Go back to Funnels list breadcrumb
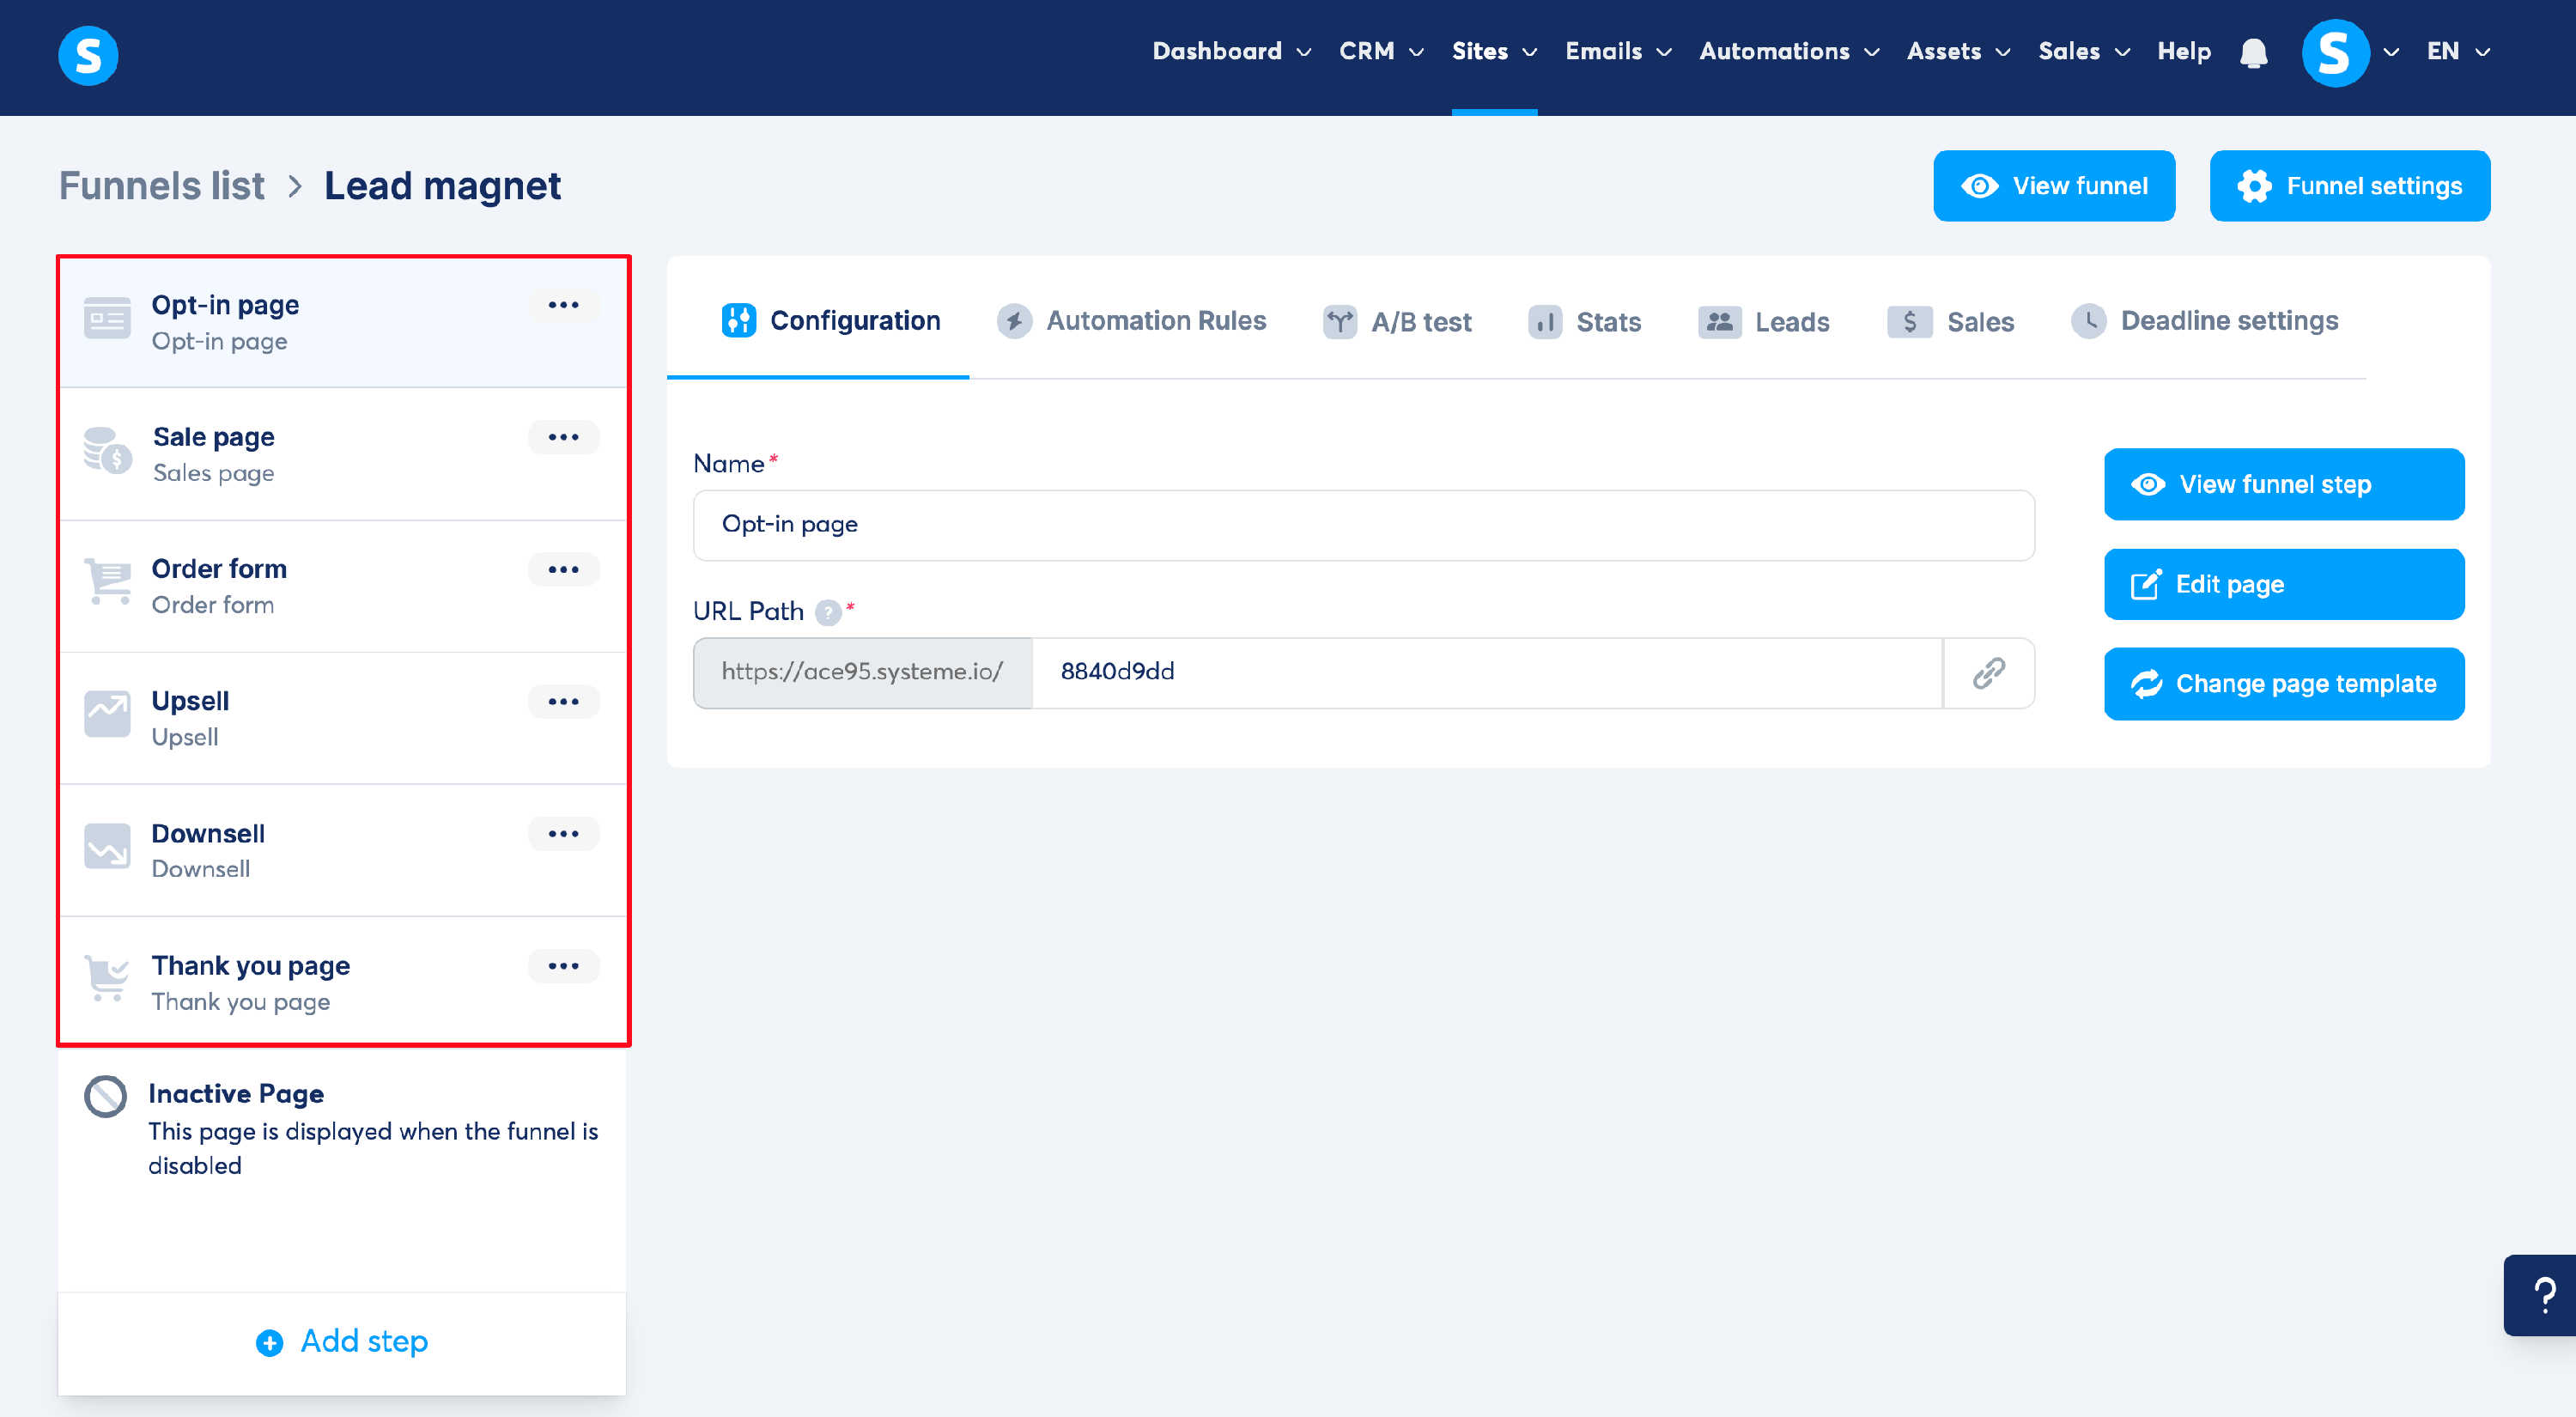This screenshot has height=1417, width=2576. click(x=161, y=185)
